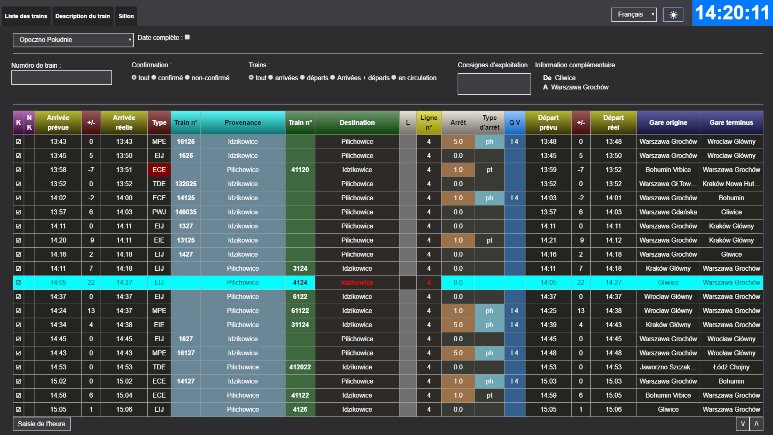Click train number 61122 cell
This screenshot has width=773, height=435.
[x=300, y=311]
